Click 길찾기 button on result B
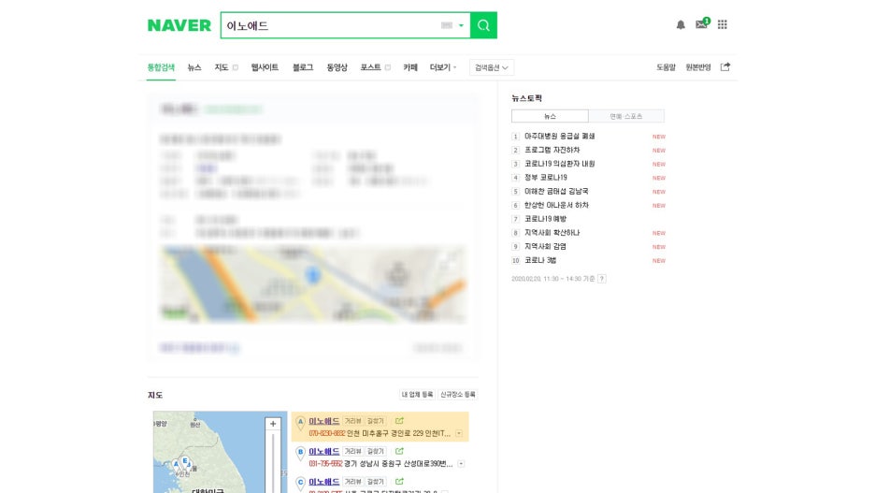875x493 pixels. coord(376,451)
